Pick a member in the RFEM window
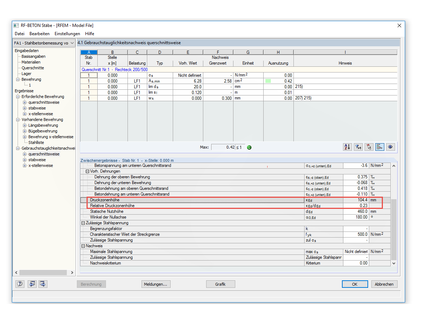The image size is (431, 323). pos(369,147)
